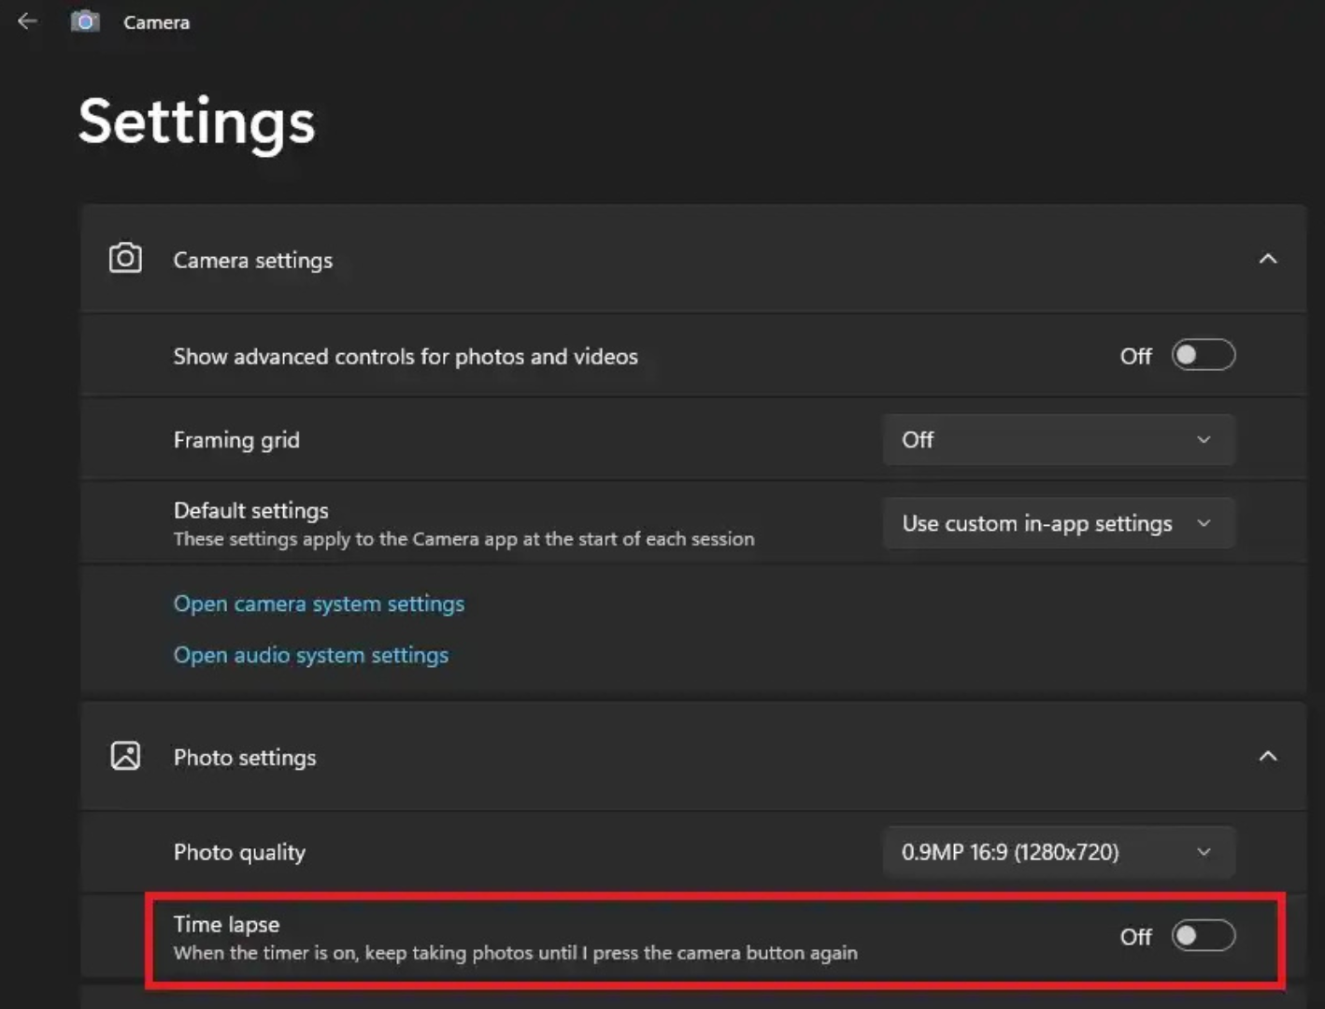The width and height of the screenshot is (1325, 1009).
Task: Click the camera icon beside Camera settings
Action: click(x=125, y=259)
